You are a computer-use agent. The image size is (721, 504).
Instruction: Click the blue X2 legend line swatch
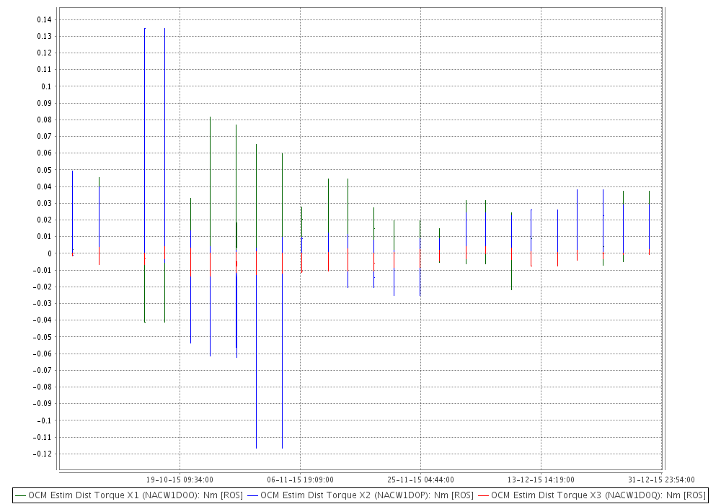point(253,496)
